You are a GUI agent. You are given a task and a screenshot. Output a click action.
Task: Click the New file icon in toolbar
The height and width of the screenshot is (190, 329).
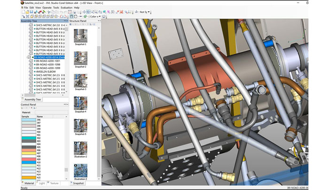click(23, 12)
